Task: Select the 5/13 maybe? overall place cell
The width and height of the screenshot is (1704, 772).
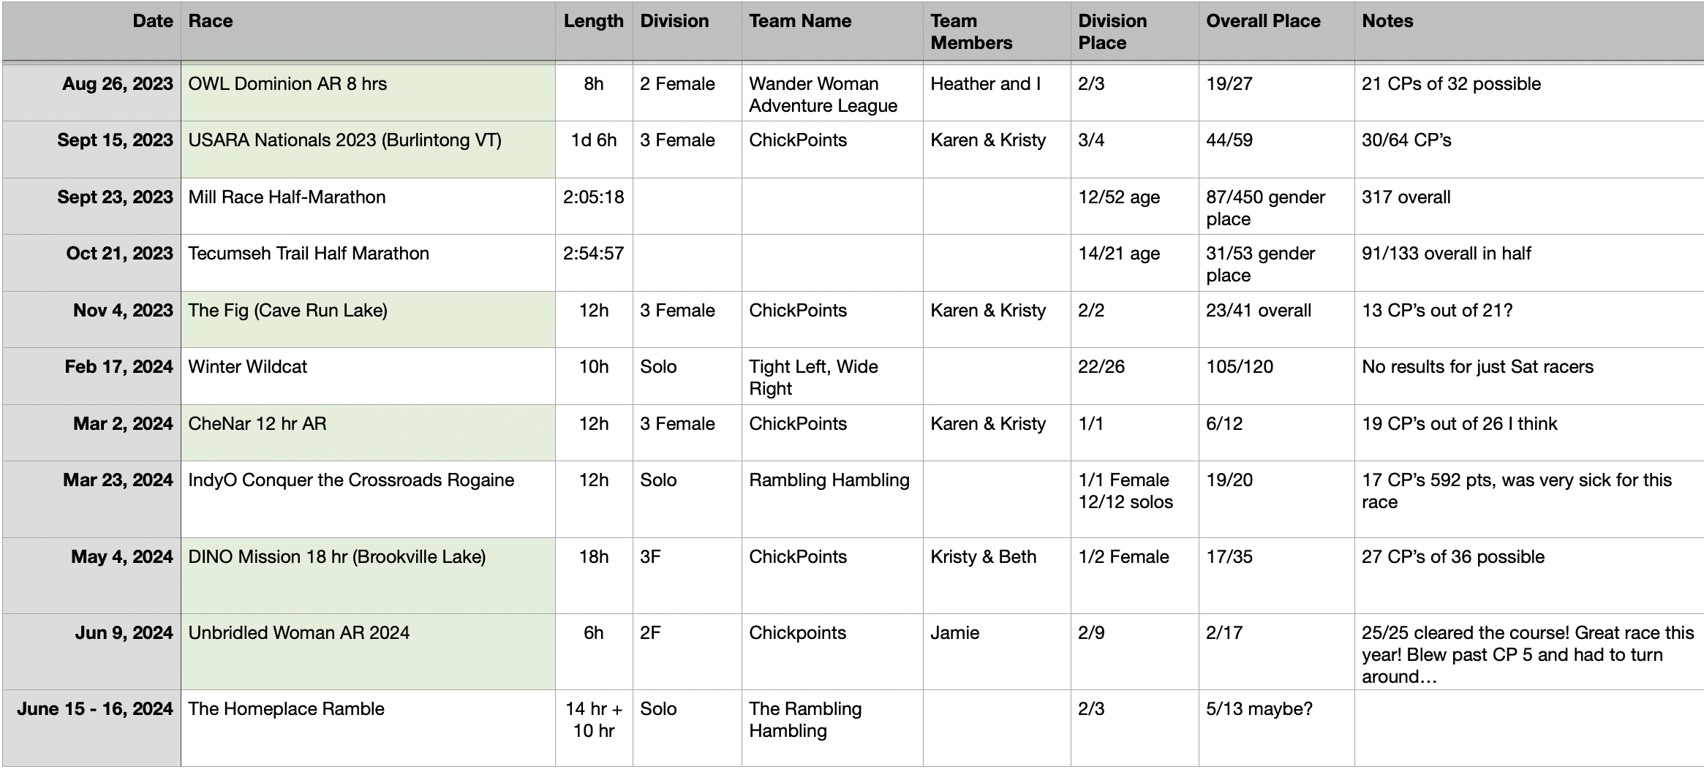Action: click(1259, 709)
